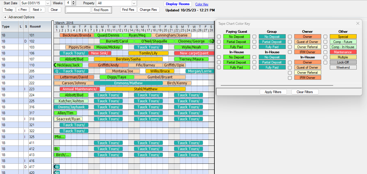Check the Multiple checkbox

pyautogui.click(x=325, y=57)
